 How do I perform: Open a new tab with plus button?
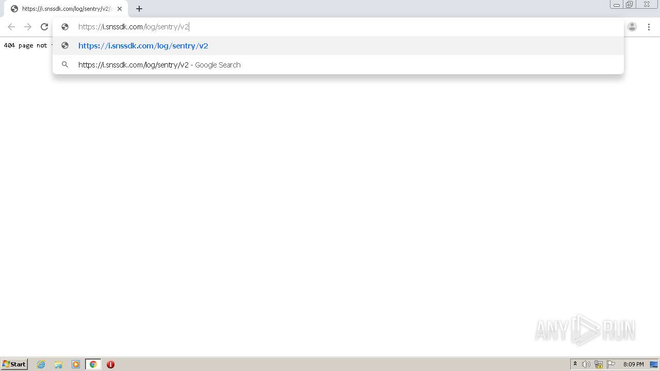139,9
